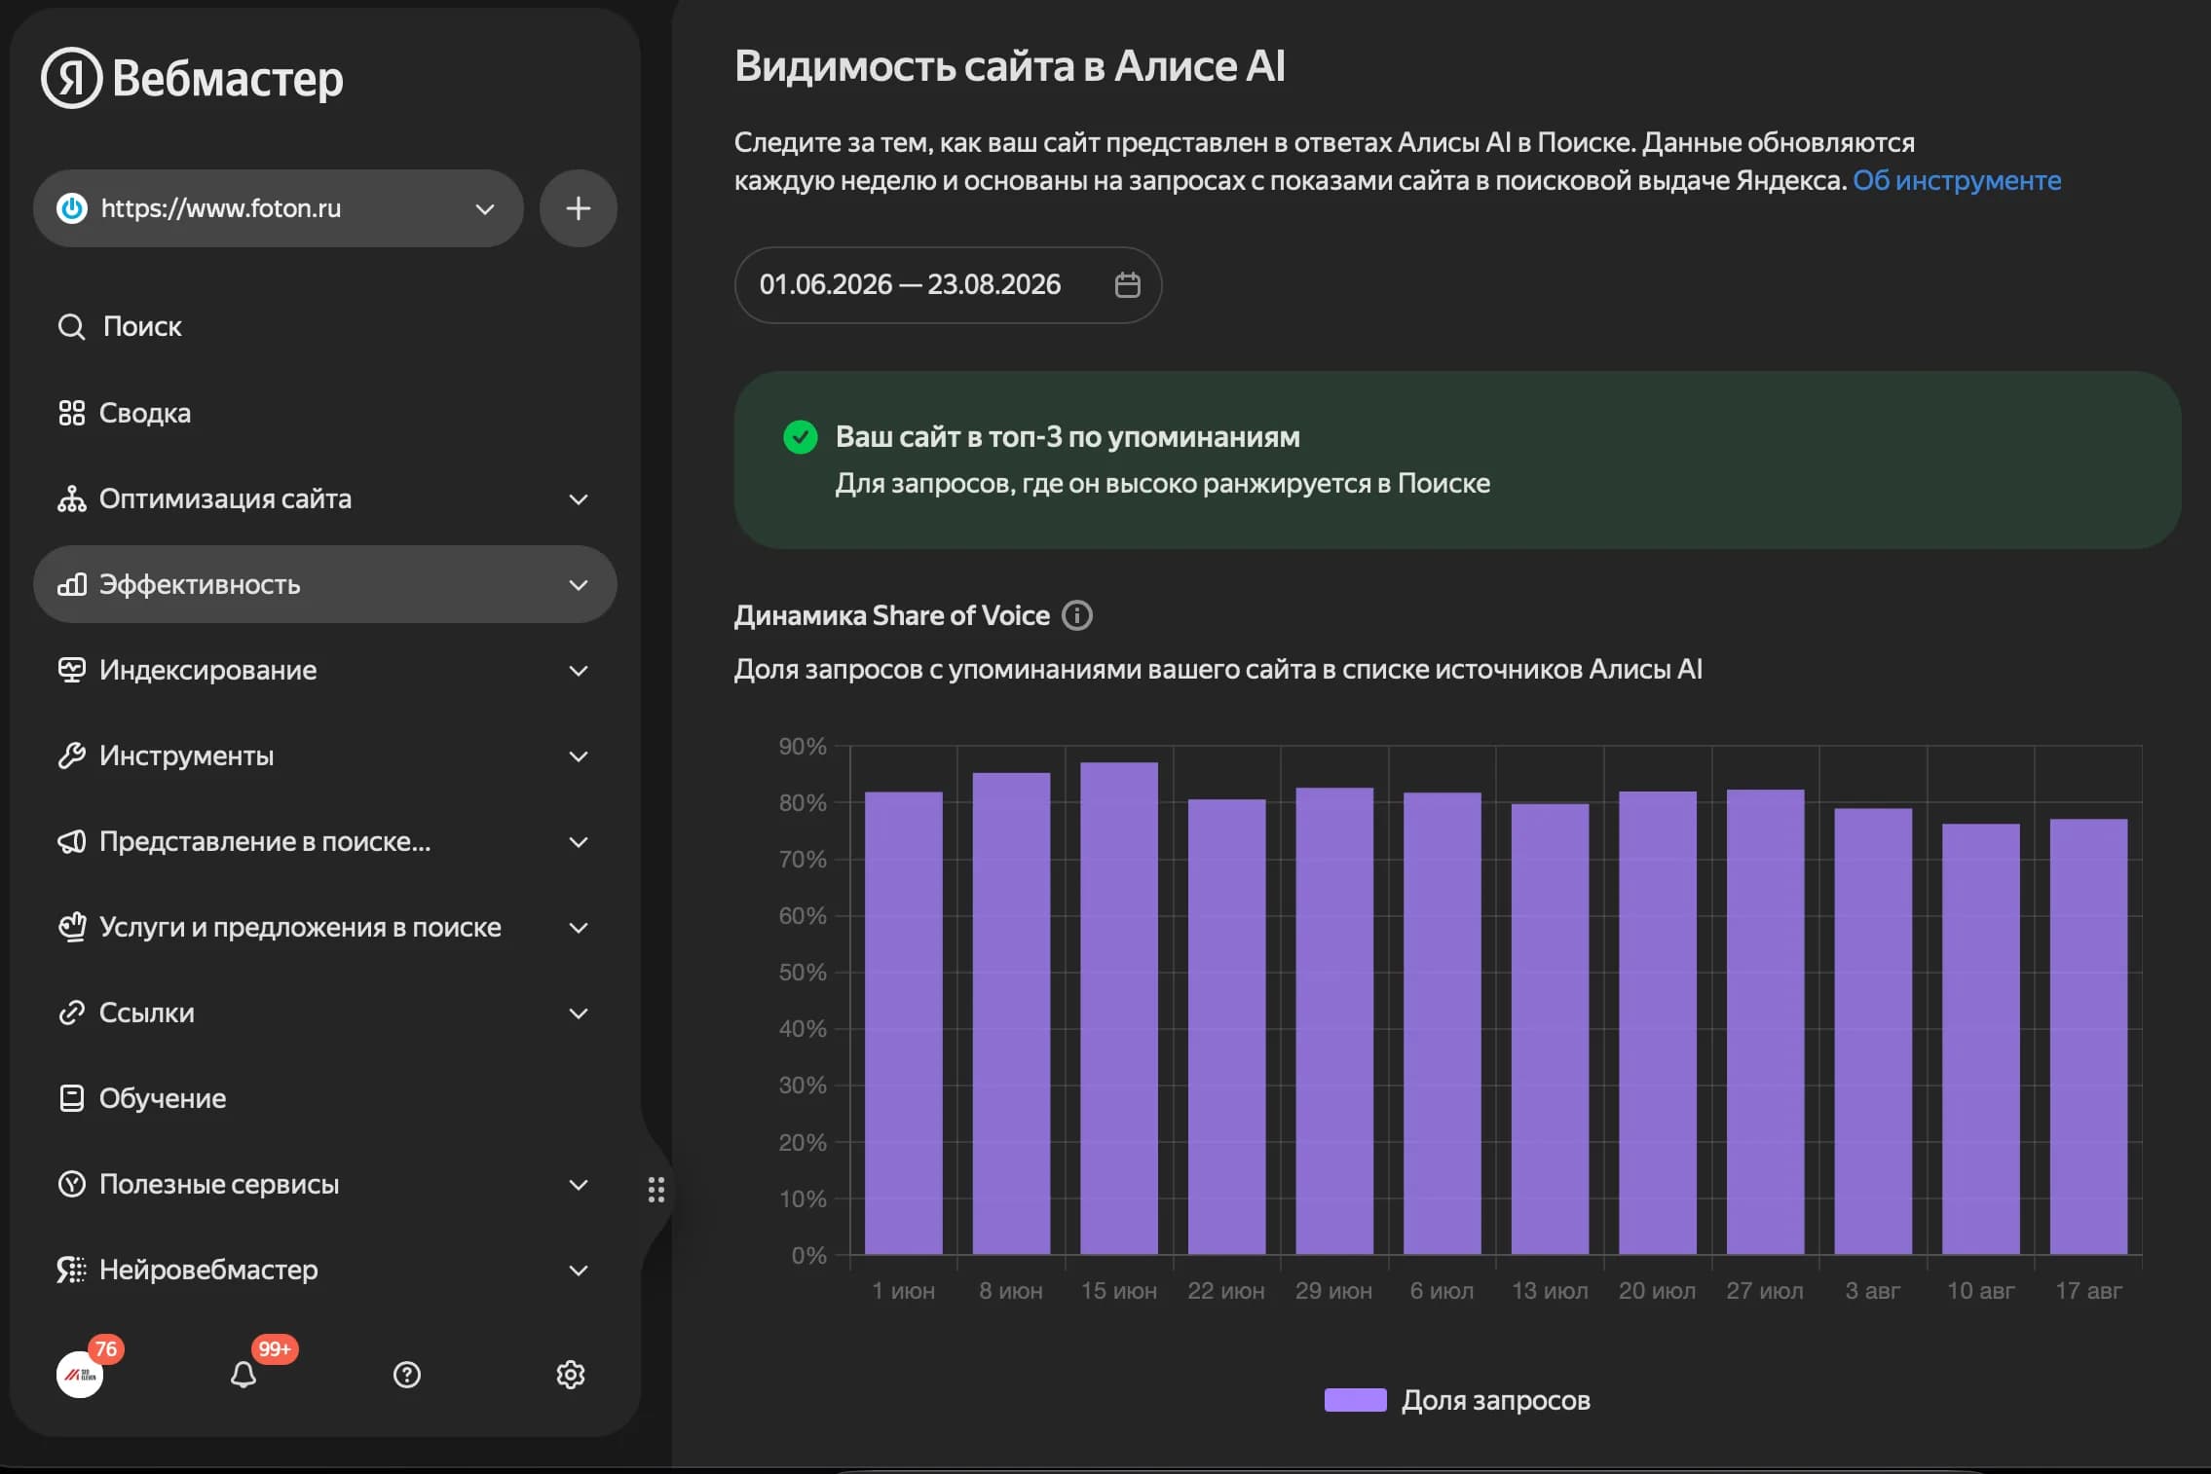
Task: Expand the Оптимизация сайта section chevron
Action: pyautogui.click(x=579, y=499)
